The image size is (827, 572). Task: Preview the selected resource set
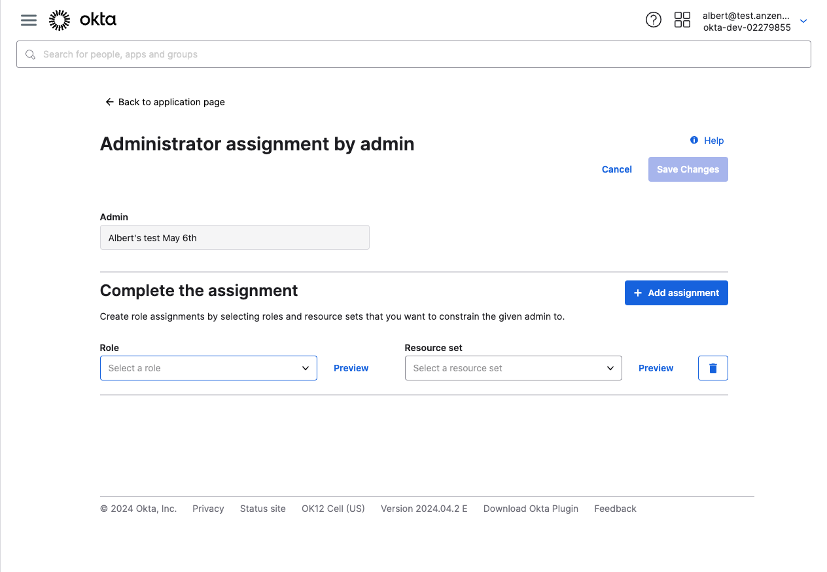coord(656,368)
